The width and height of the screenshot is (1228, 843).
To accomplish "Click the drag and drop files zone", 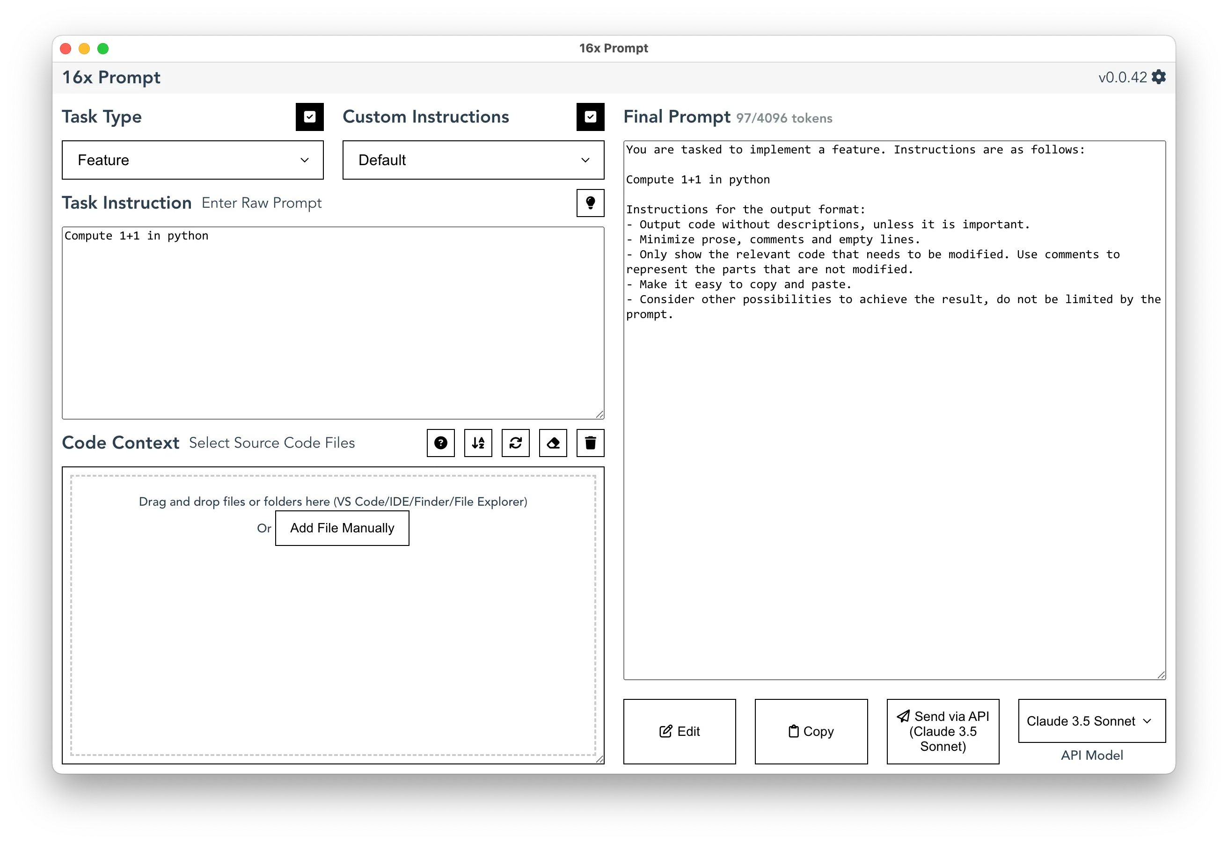I will [x=333, y=615].
